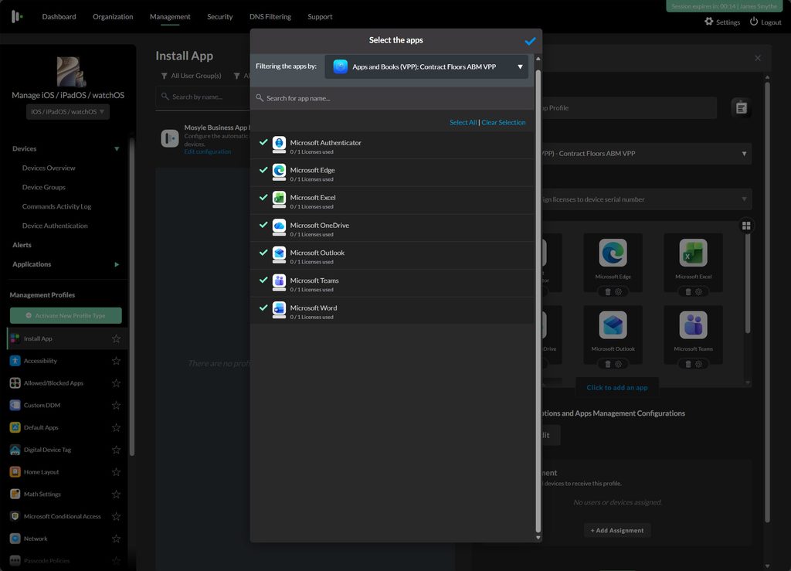Image resolution: width=791 pixels, height=571 pixels.
Task: Confirm app selection with the blue checkmark
Action: (530, 41)
